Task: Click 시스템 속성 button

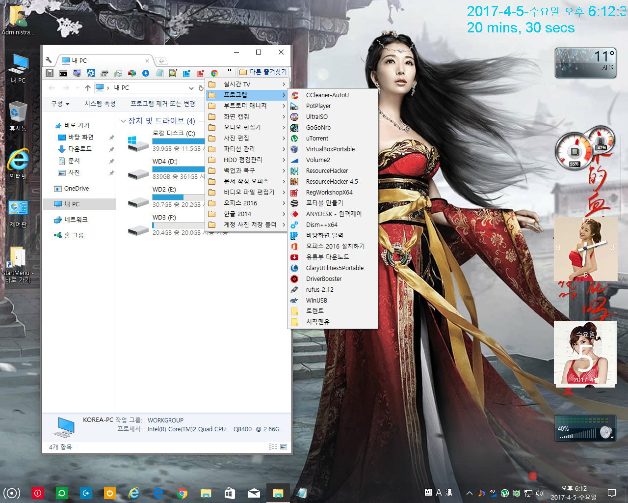Action: tap(100, 104)
